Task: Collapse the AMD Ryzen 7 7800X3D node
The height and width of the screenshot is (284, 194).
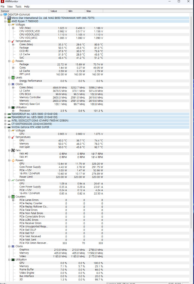Action: (x=5, y=21)
